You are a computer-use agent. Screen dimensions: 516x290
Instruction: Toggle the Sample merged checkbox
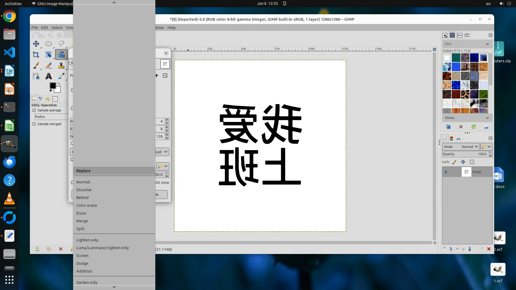point(34,124)
